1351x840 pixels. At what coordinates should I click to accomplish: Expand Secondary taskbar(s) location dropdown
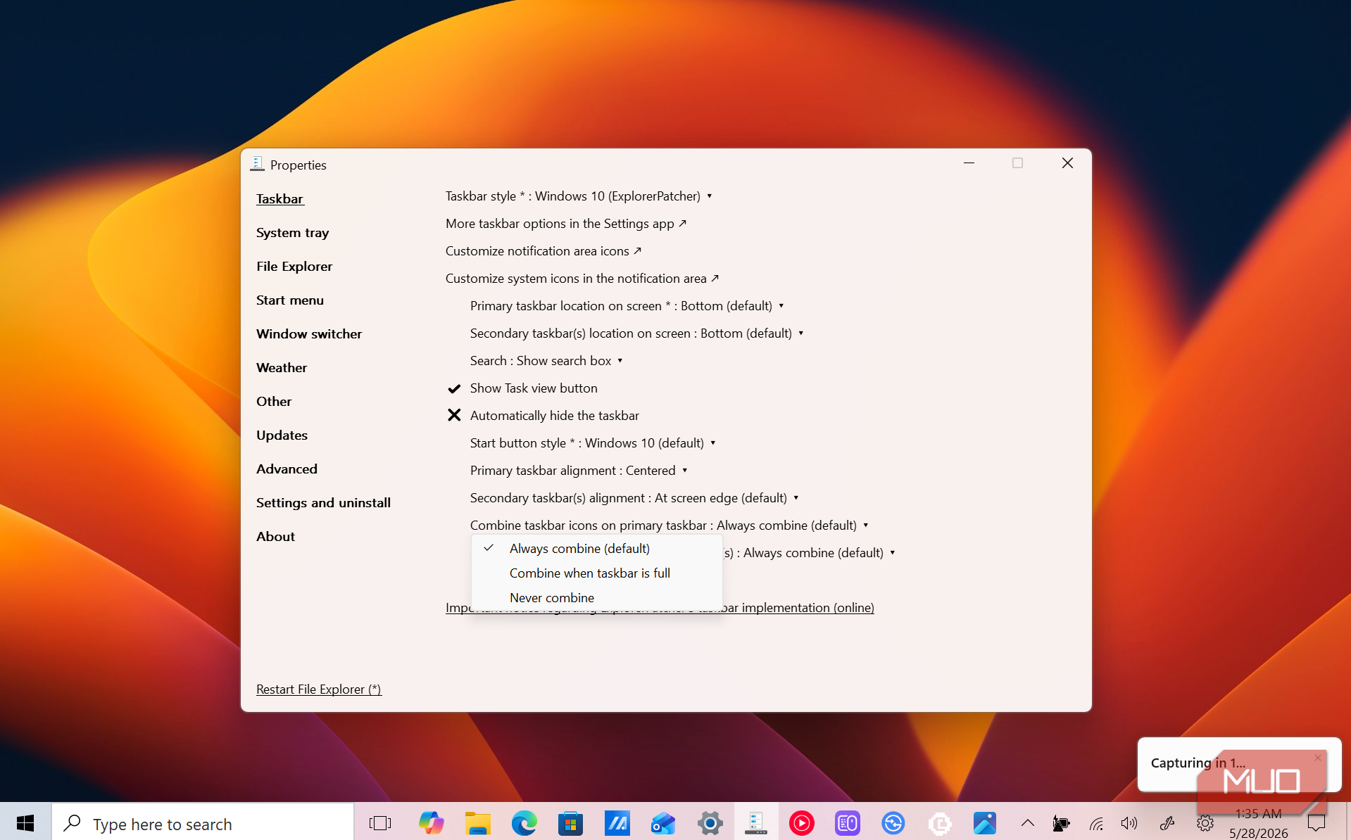tap(637, 333)
